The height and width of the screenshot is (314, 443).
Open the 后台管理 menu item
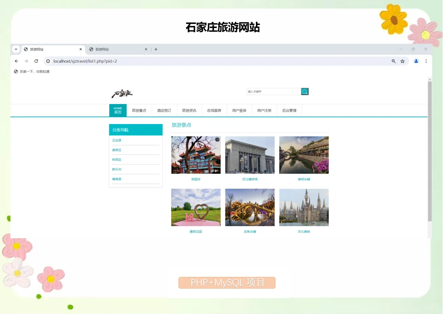[x=289, y=110]
